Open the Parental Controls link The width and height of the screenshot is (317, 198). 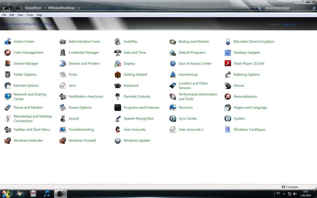tap(137, 97)
